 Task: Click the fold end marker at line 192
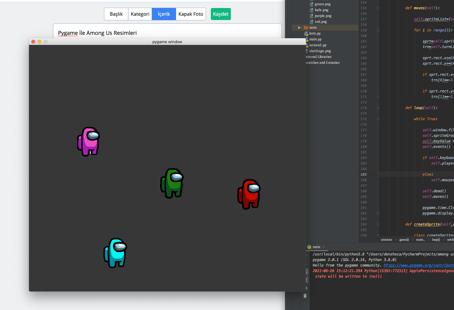click(x=378, y=213)
